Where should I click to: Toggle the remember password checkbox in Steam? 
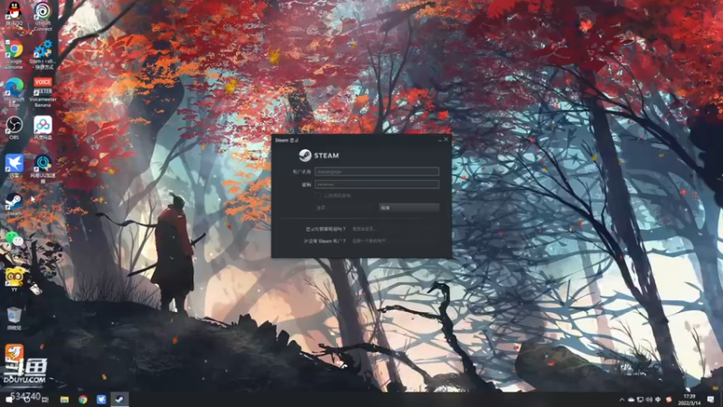coord(318,195)
